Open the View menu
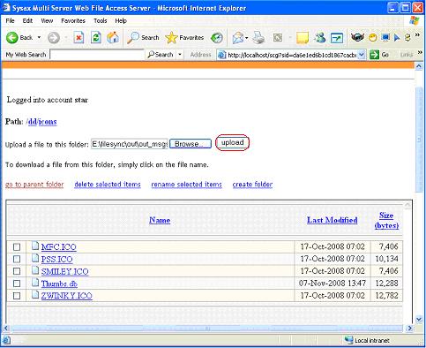 tap(47, 20)
